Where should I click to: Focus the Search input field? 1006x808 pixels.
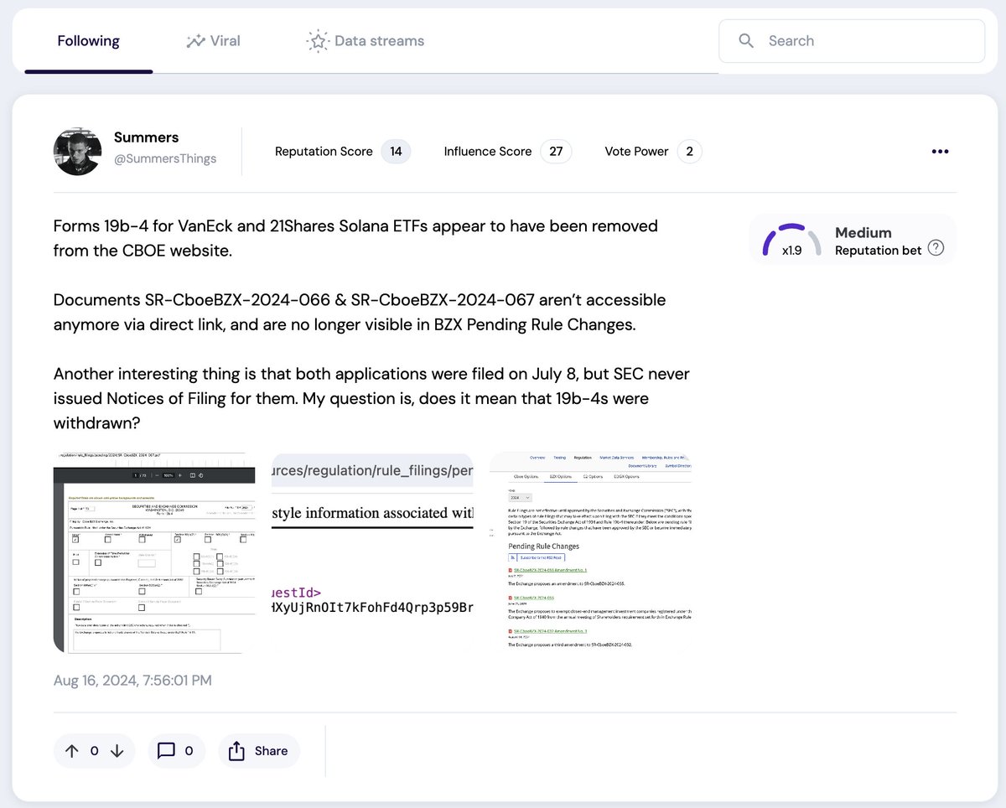pyautogui.click(x=852, y=41)
